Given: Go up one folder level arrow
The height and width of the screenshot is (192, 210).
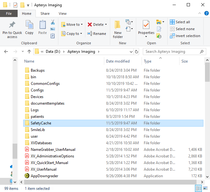Looking at the screenshot, I should [x=29, y=52].
